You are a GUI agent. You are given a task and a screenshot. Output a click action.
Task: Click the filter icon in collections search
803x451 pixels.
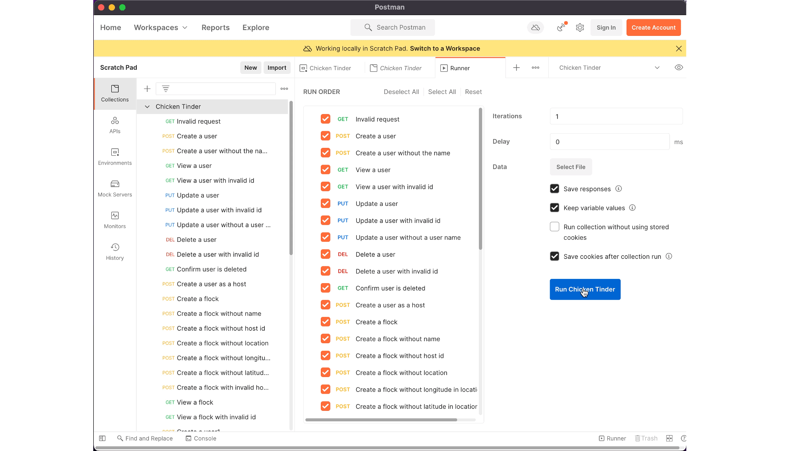(166, 89)
